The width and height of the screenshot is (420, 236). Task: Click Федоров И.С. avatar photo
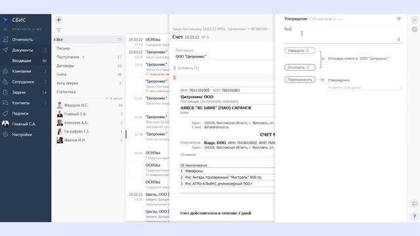pyautogui.click(x=60, y=105)
